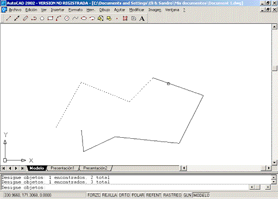Click the command line input field

click(125, 188)
